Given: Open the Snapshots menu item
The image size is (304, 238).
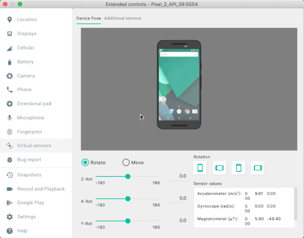Looking at the screenshot, I should 36,175.
